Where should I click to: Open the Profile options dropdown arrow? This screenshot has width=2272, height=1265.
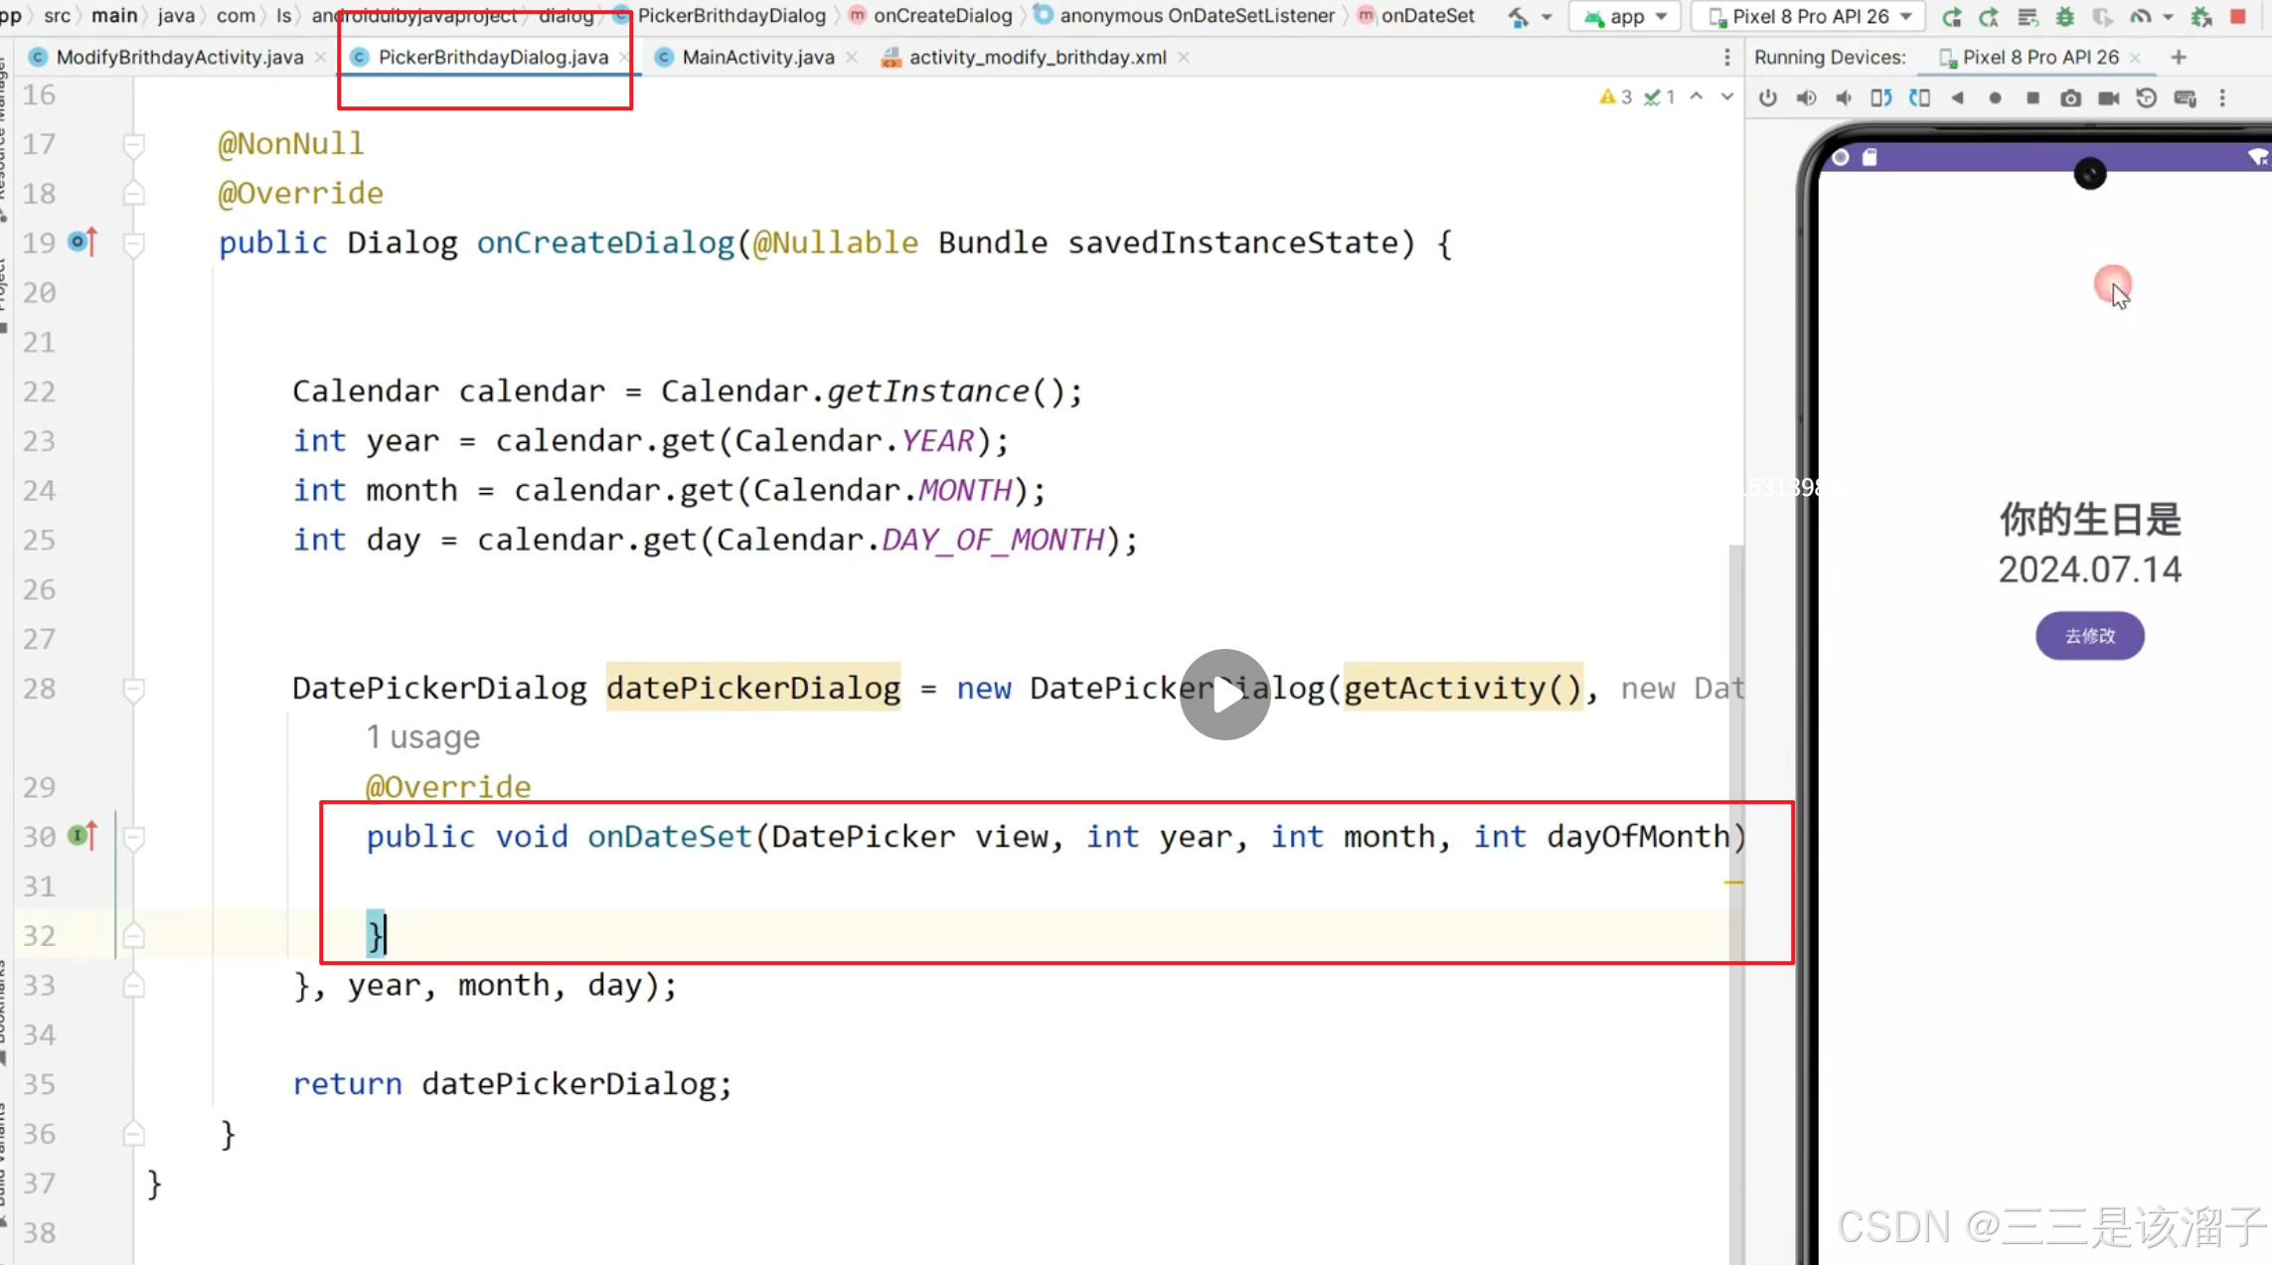2168,17
